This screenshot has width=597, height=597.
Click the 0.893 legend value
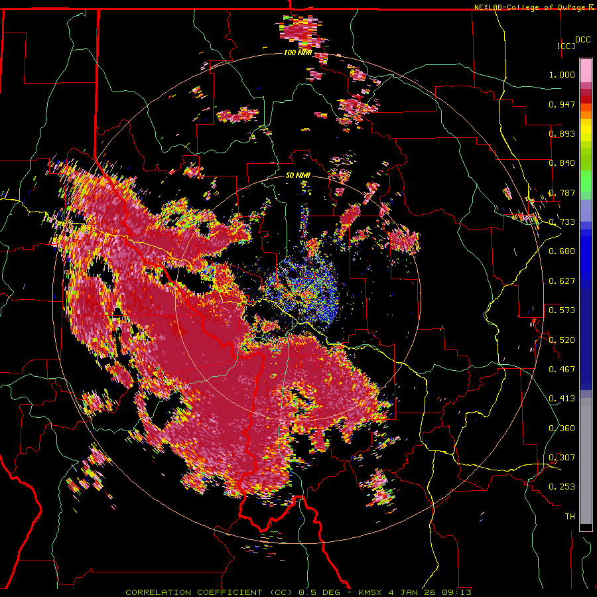[x=562, y=133]
